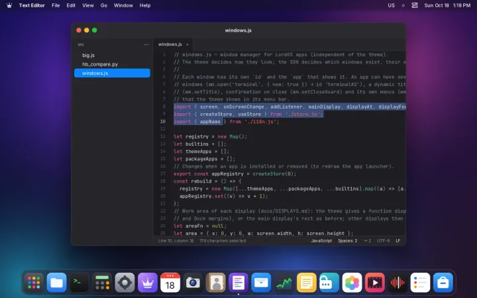Open the app store bag icon
Screen dimensions: 477x298
tap(443, 283)
